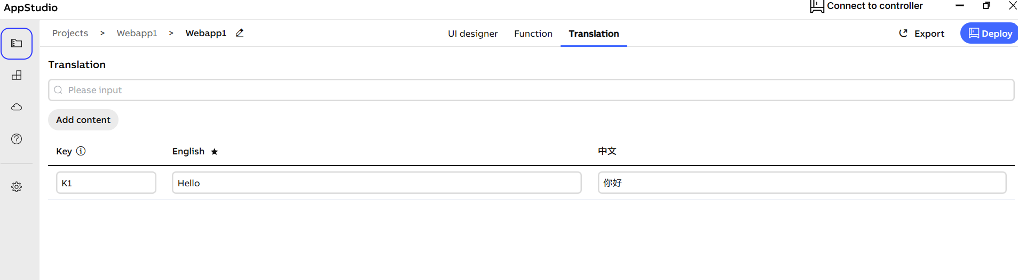Go to Projects in the breadcrumb

(70, 33)
